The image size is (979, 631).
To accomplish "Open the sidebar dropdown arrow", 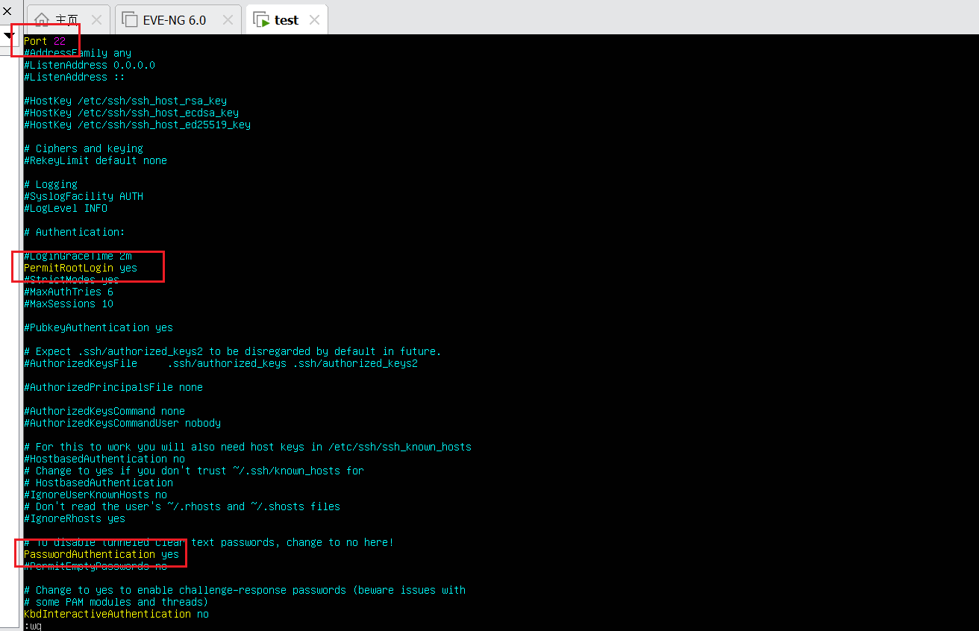I will (9, 35).
